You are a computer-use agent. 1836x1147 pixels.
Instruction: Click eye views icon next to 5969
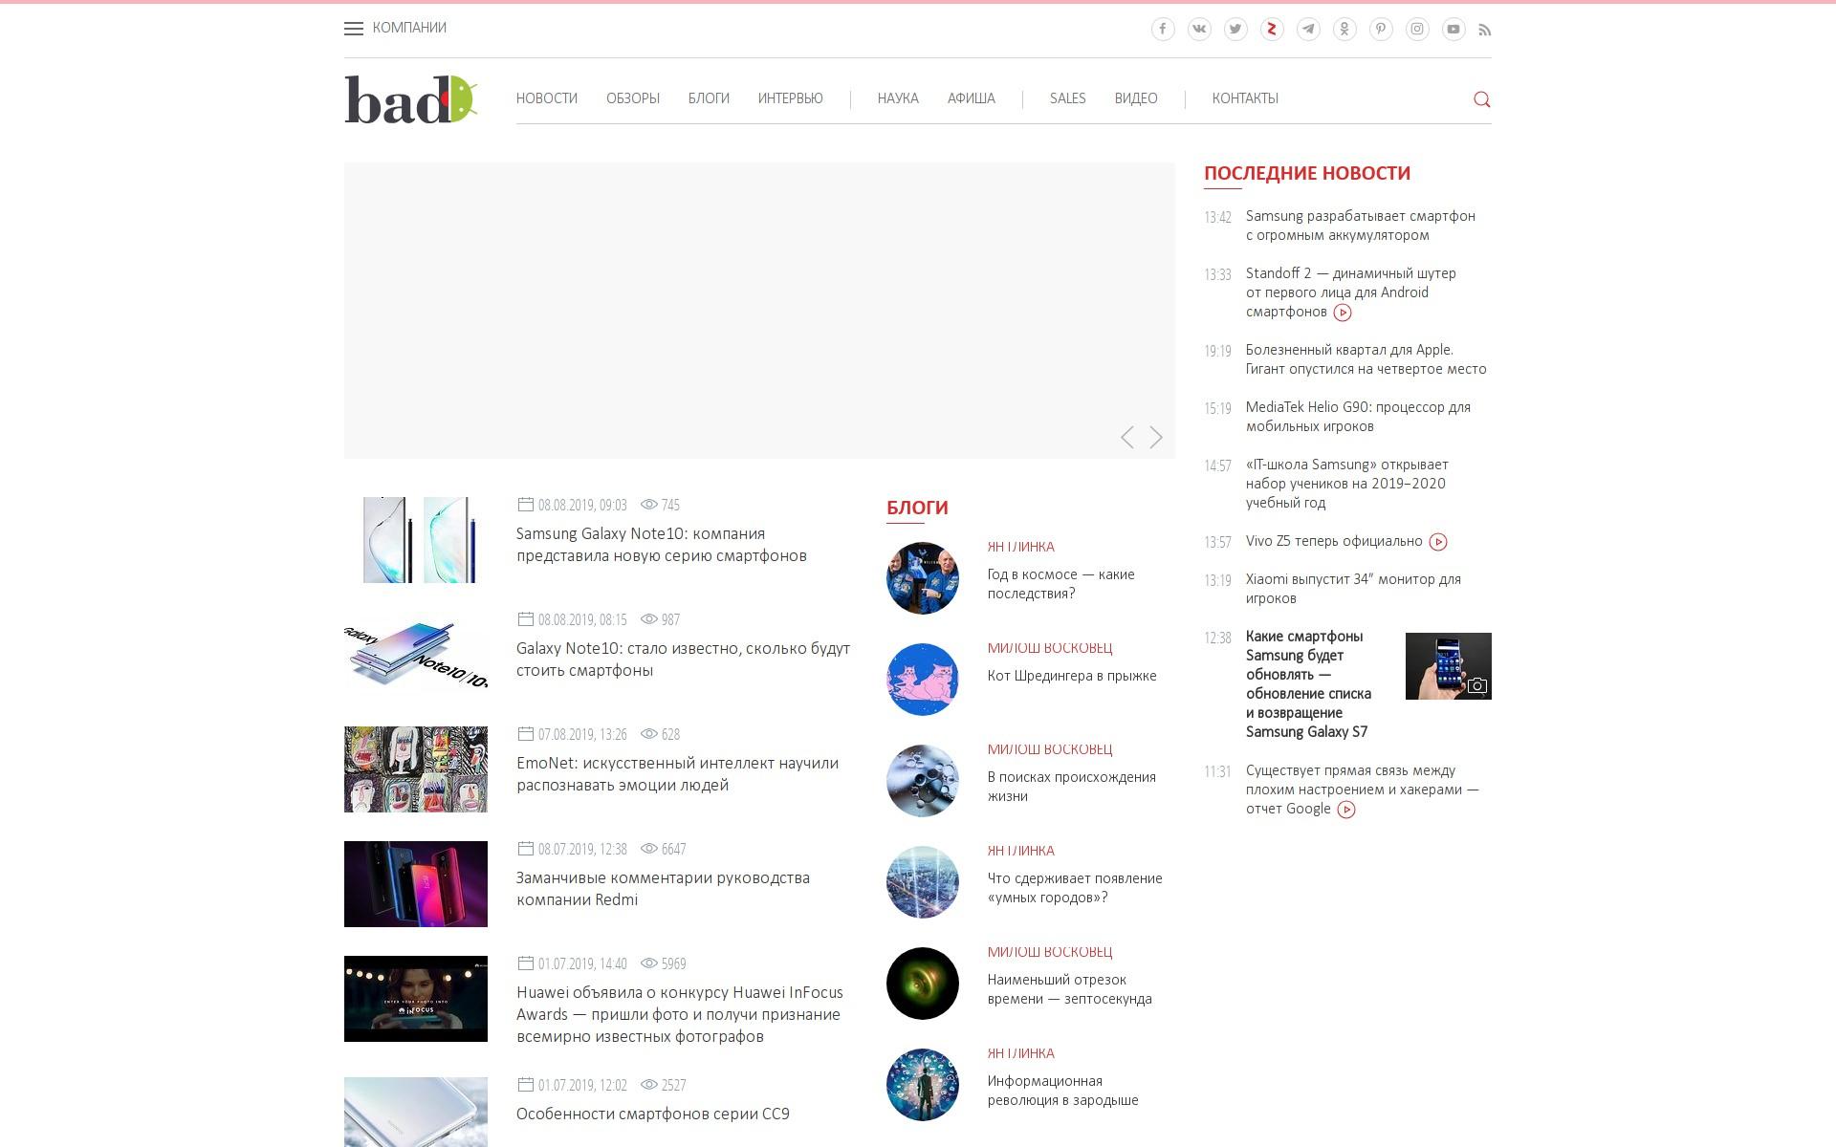[x=649, y=963]
